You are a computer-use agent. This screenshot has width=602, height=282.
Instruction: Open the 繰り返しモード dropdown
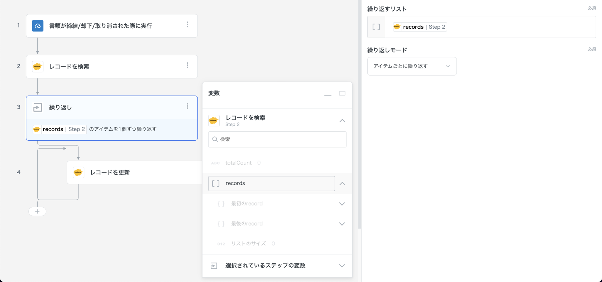point(412,66)
